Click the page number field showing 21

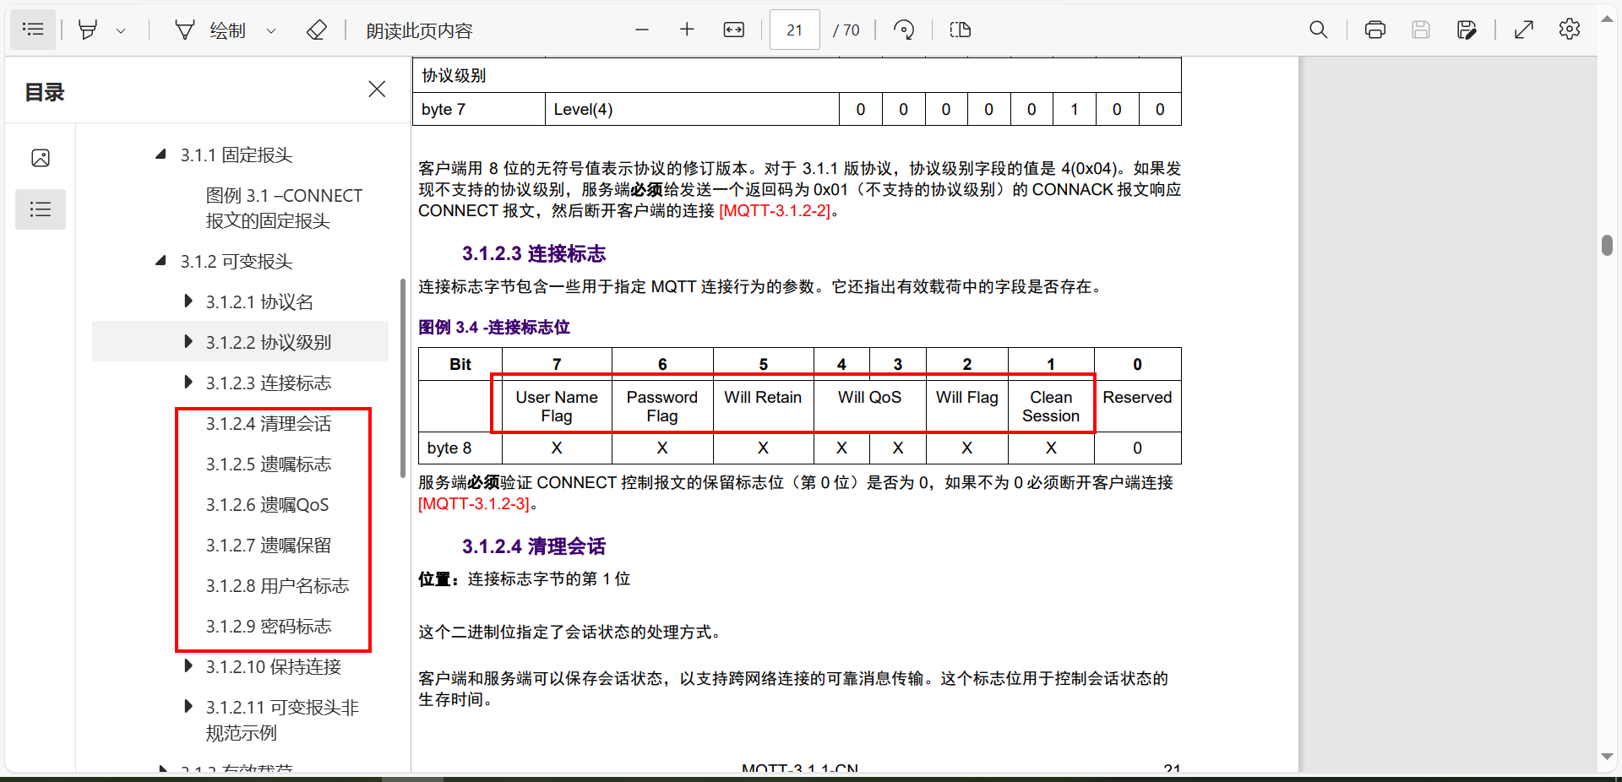tap(794, 30)
